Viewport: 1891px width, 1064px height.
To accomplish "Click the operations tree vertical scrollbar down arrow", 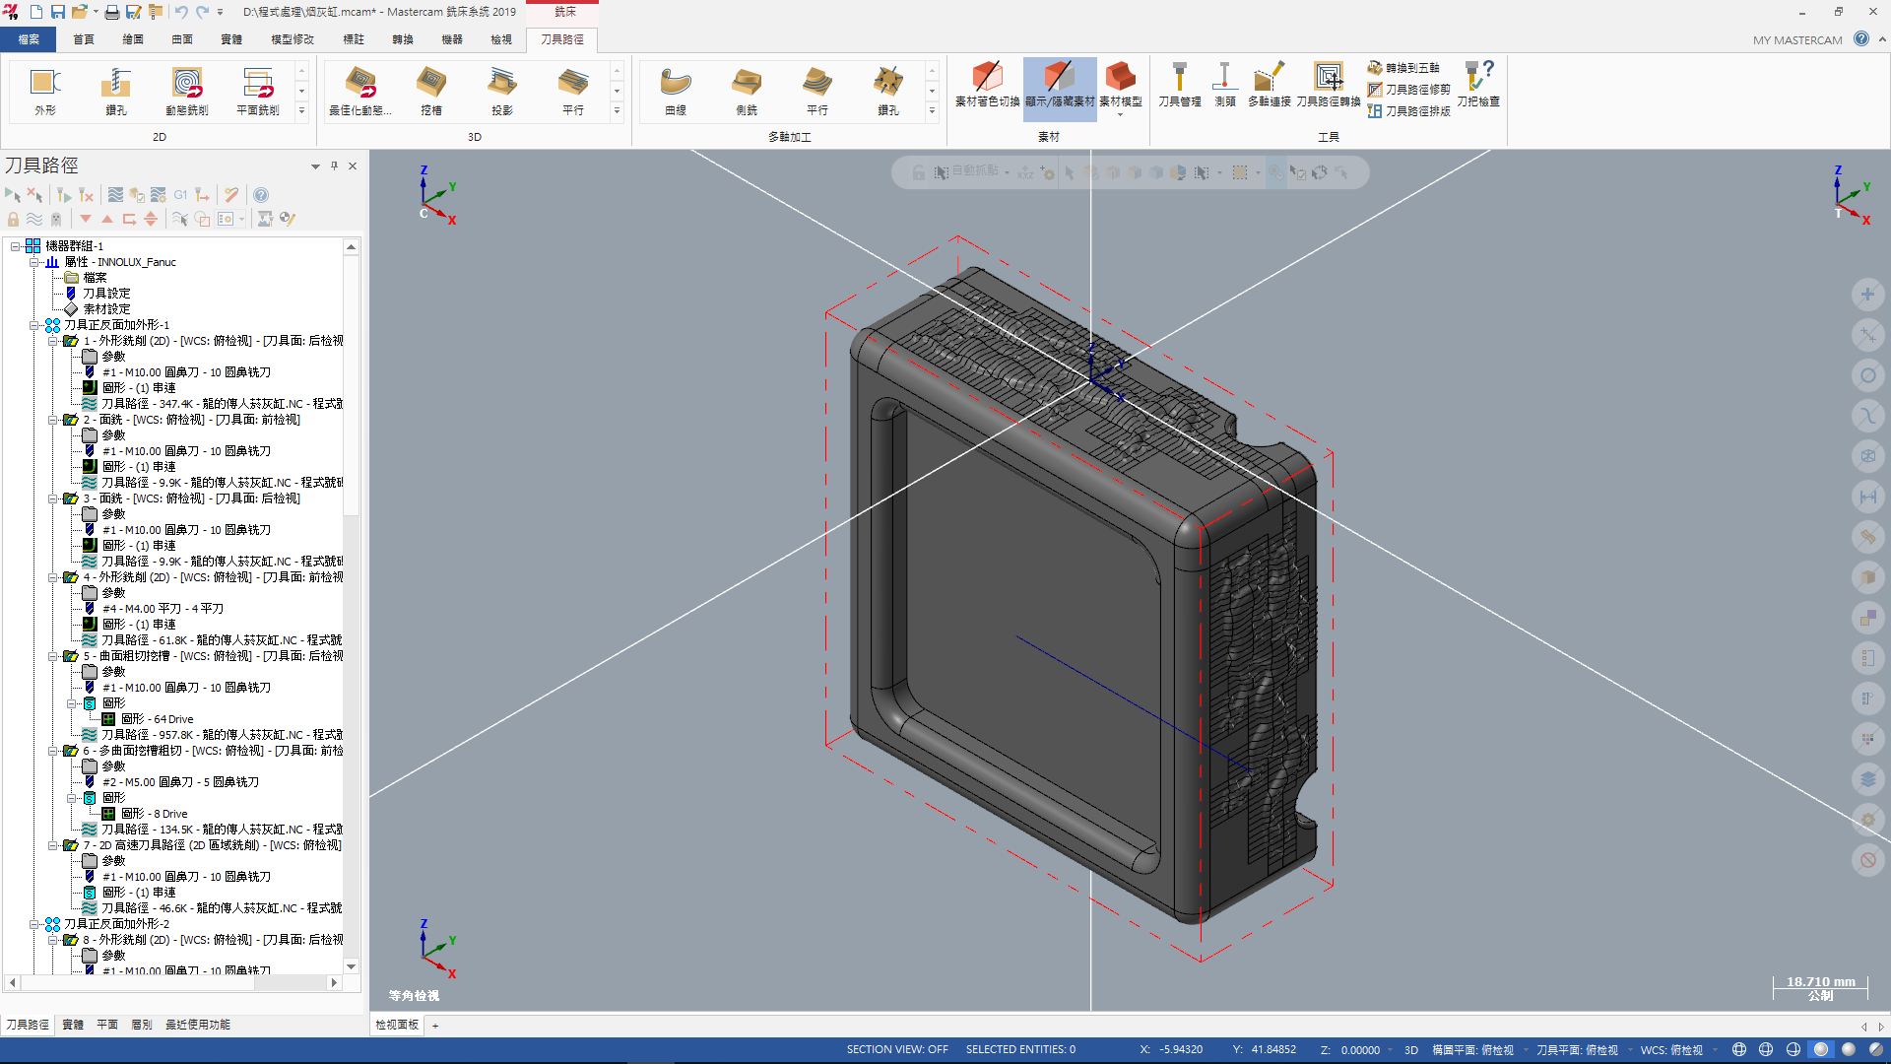I will (352, 966).
